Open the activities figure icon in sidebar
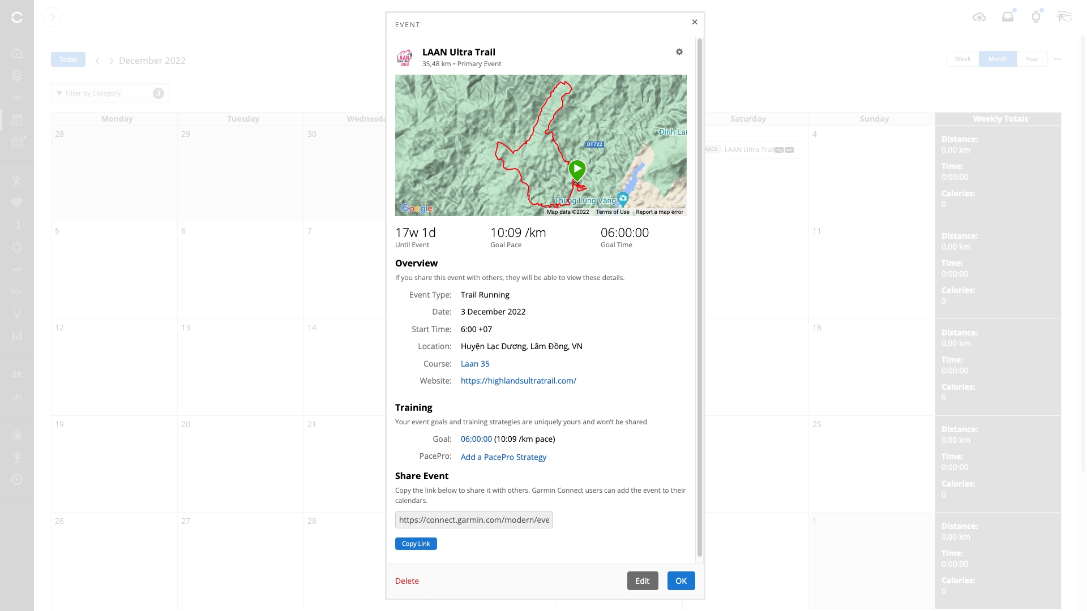This screenshot has height=611, width=1087. point(17,181)
